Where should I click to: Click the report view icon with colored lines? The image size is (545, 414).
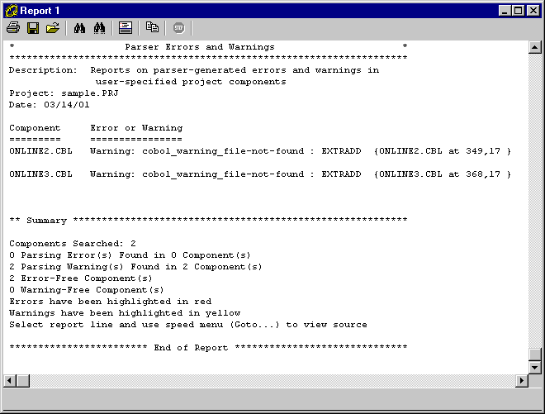point(126,28)
